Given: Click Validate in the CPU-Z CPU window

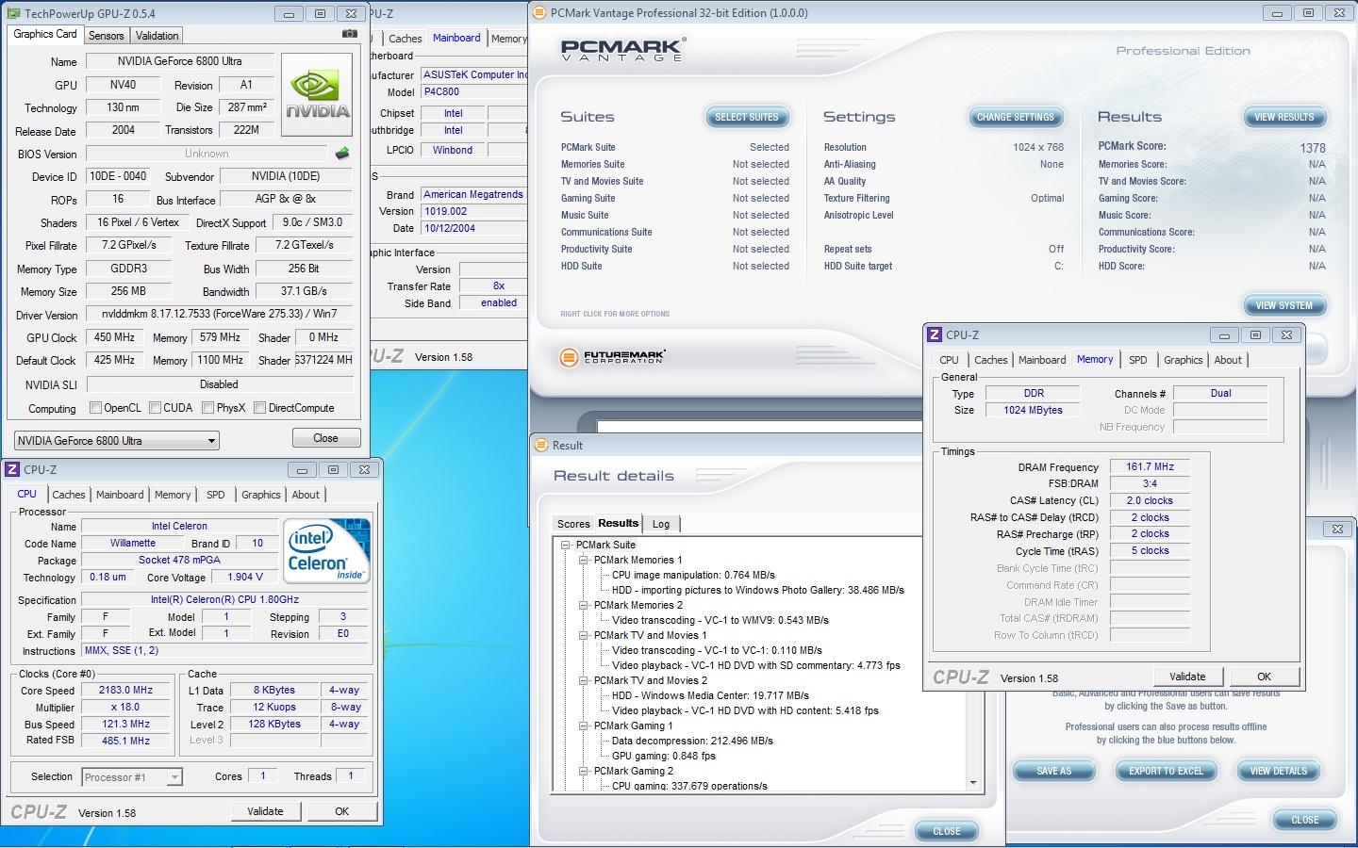Looking at the screenshot, I should tap(265, 811).
